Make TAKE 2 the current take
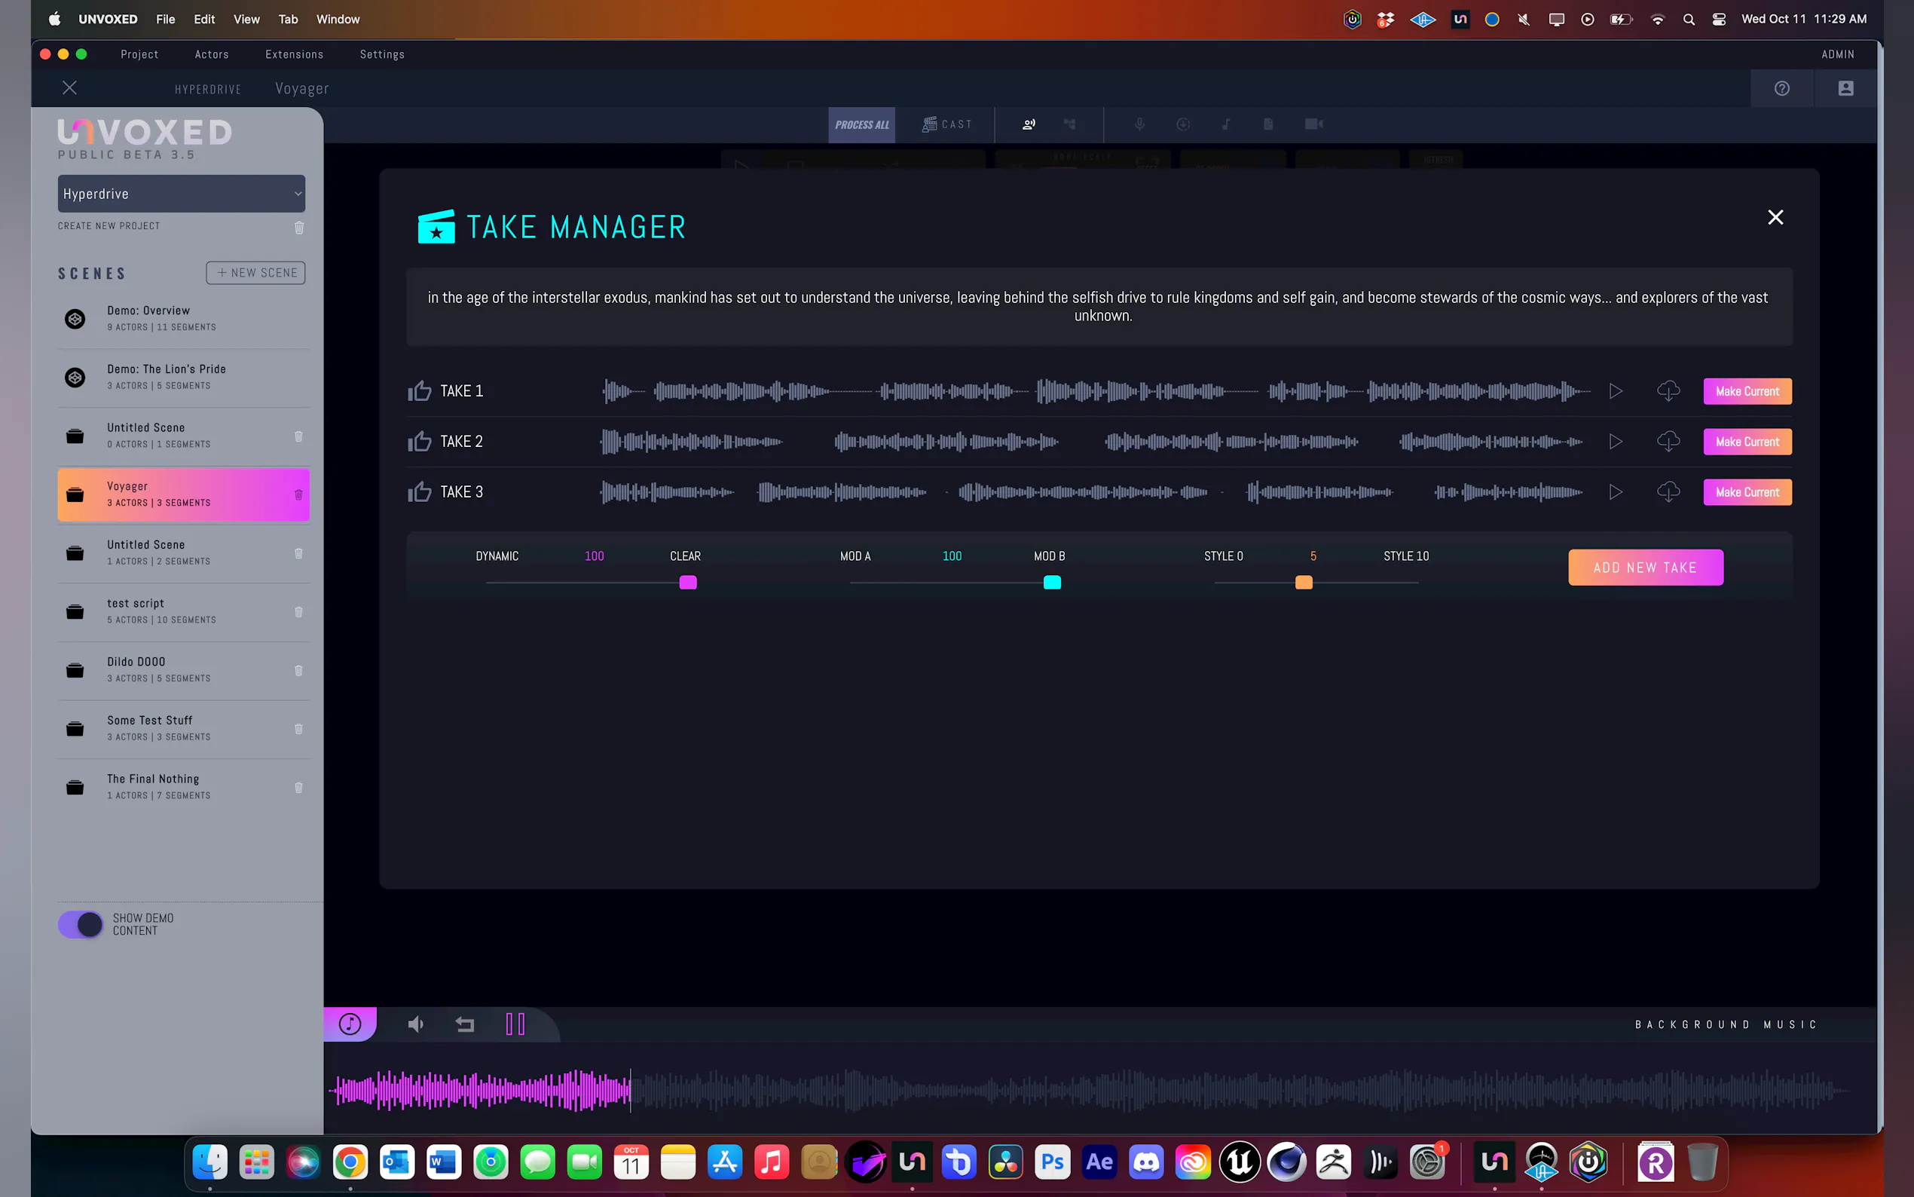 [1747, 442]
